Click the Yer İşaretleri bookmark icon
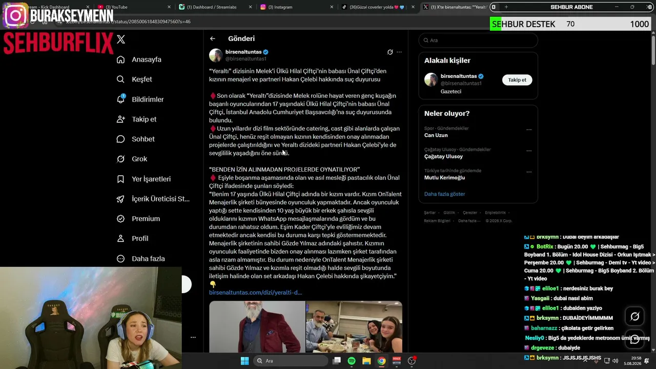Viewport: 656px width, 369px height. (120, 179)
